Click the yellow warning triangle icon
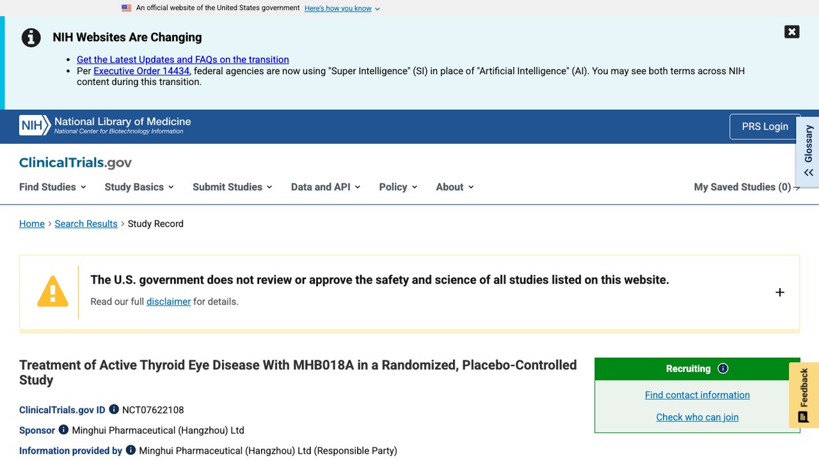819x460 pixels. pyautogui.click(x=52, y=291)
